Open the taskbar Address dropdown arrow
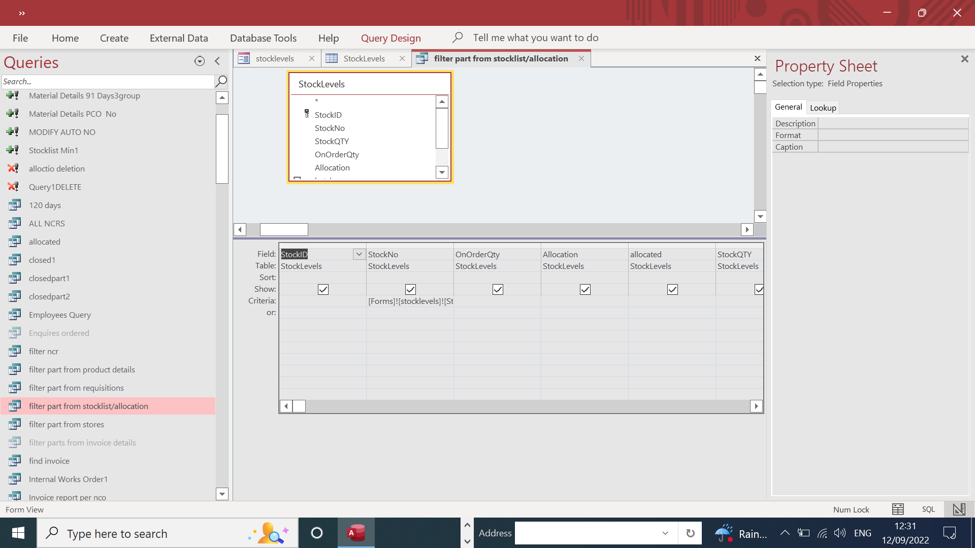This screenshot has height=548, width=975. coord(665,533)
